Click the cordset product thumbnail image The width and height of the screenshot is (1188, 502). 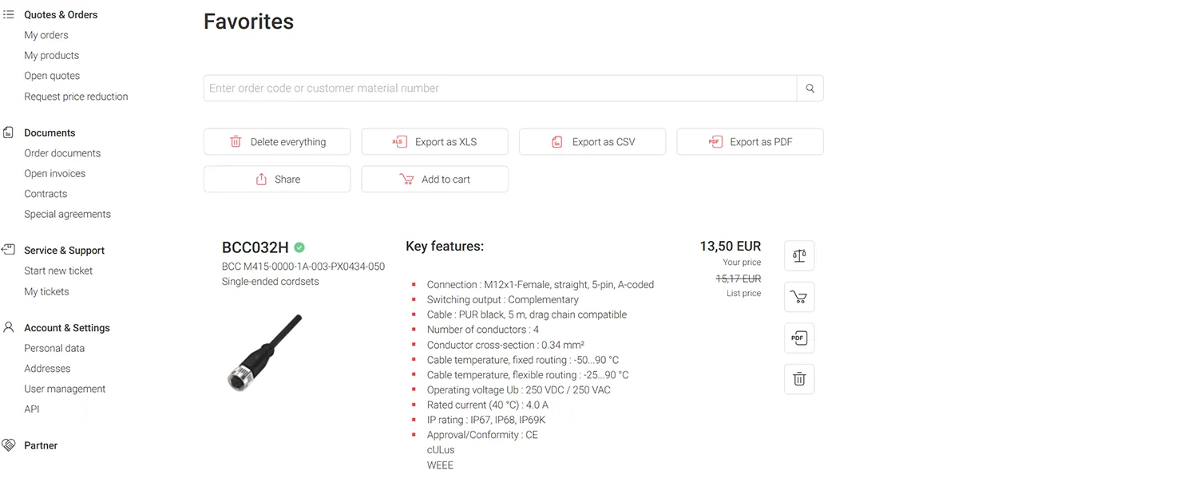tap(264, 353)
